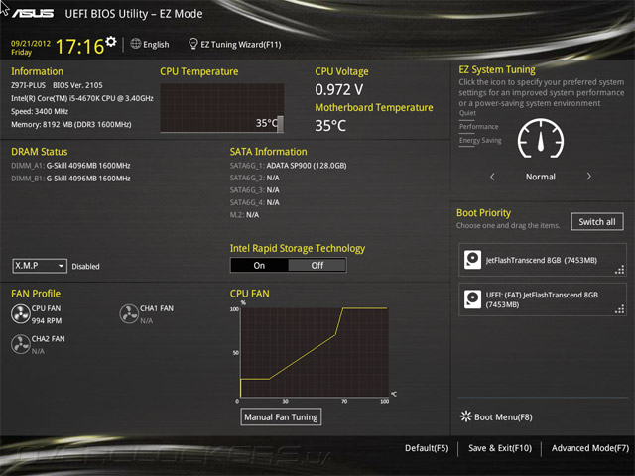Click '994 RPM' CPU fan speed
The height and width of the screenshot is (476, 635).
(47, 320)
